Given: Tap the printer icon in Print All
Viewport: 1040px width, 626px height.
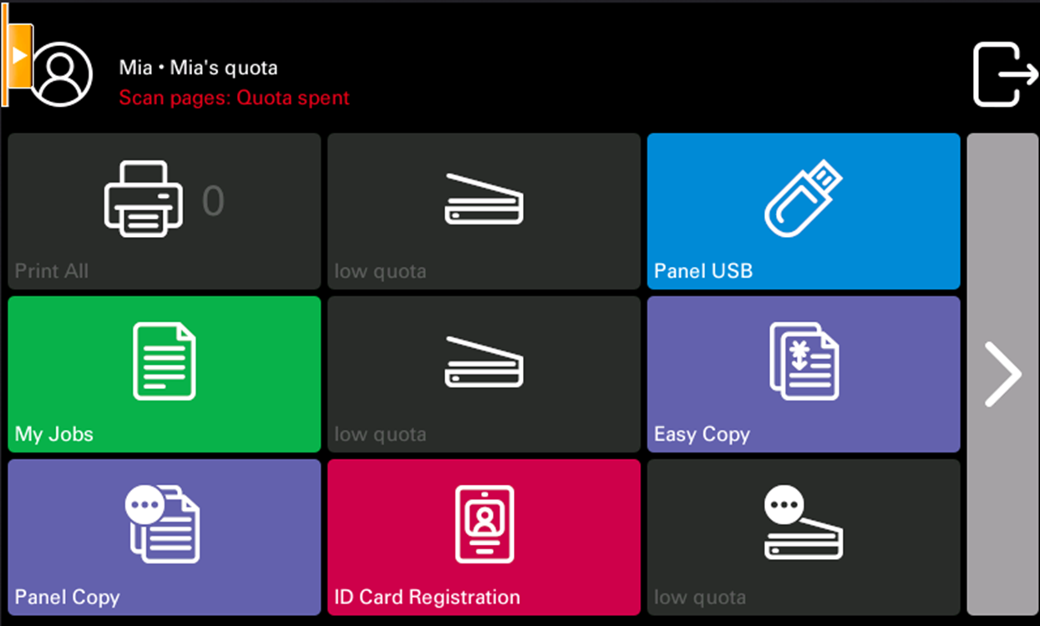Looking at the screenshot, I should pos(143,199).
